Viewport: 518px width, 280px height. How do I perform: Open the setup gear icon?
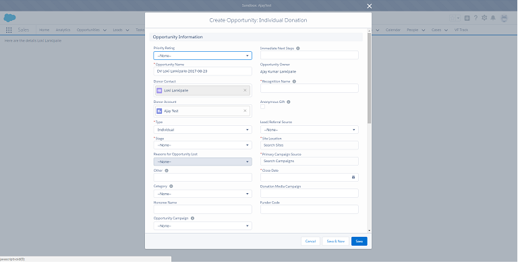tap(484, 18)
